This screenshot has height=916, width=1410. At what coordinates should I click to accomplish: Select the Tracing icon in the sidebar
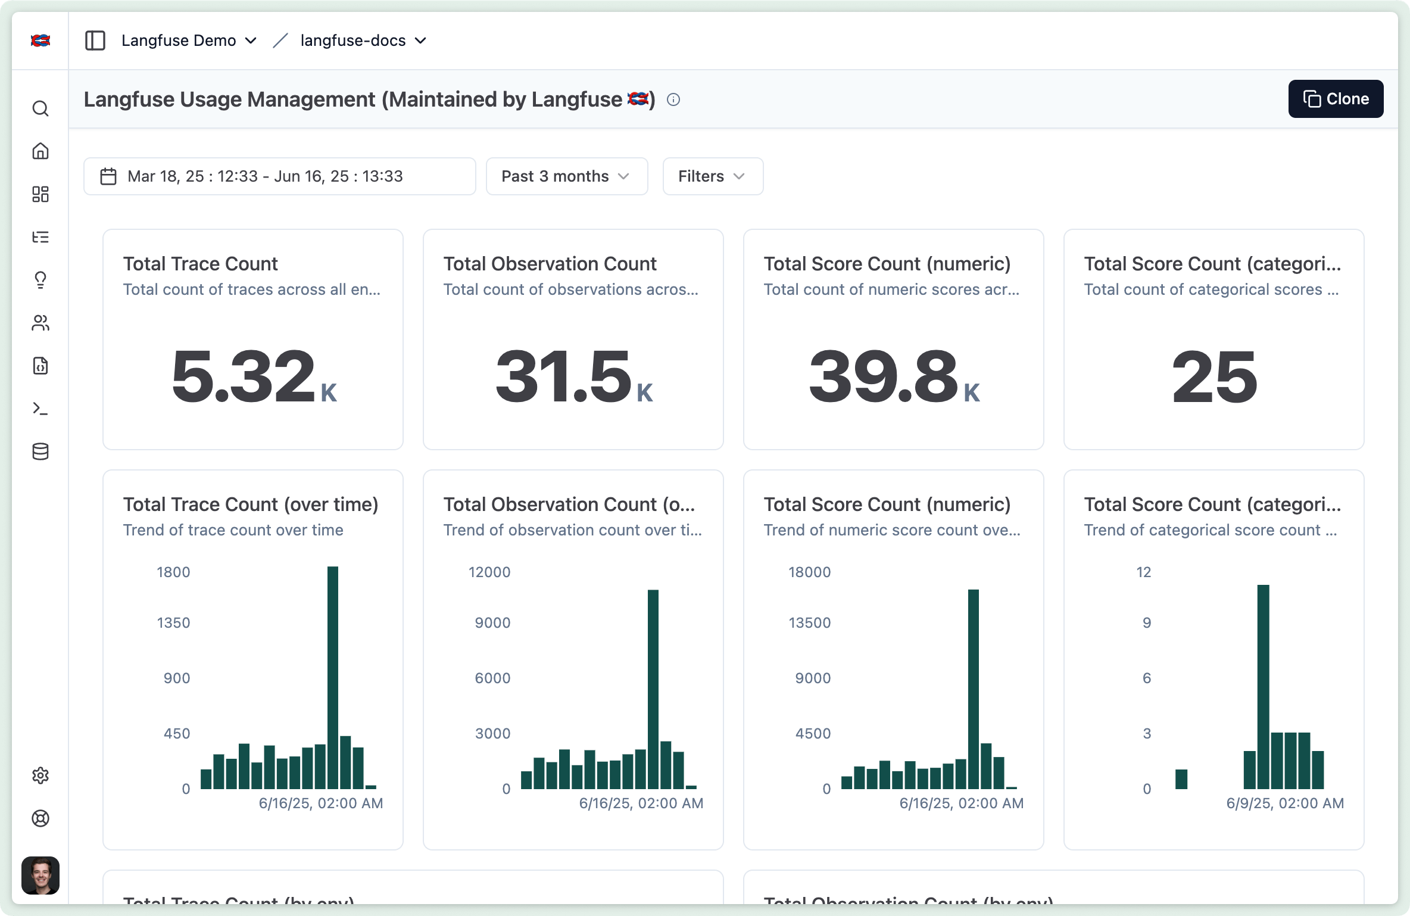coord(40,237)
